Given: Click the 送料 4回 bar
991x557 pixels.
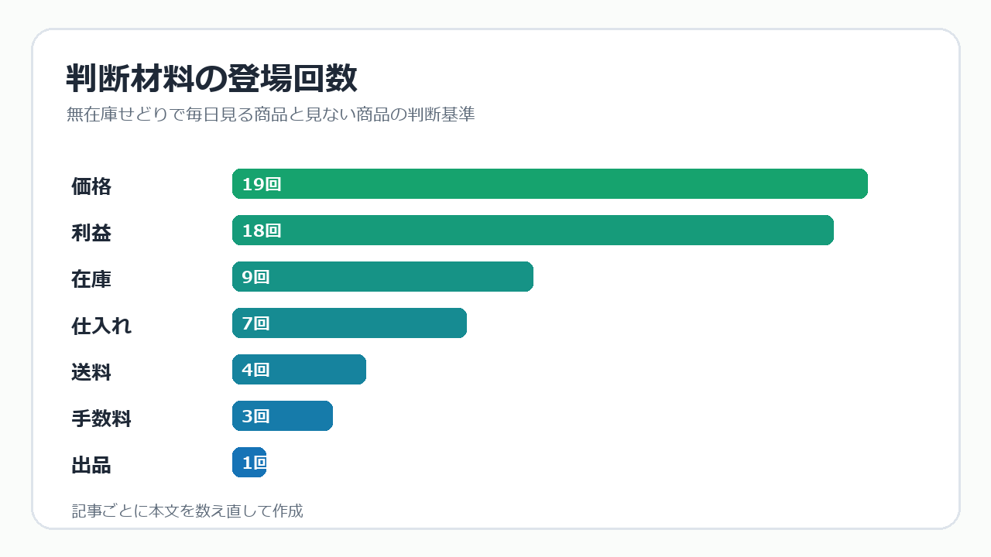Looking at the screenshot, I should coord(299,370).
